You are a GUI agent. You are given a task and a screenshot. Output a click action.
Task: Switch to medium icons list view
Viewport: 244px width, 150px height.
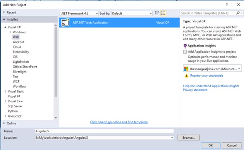pyautogui.click(x=163, y=13)
